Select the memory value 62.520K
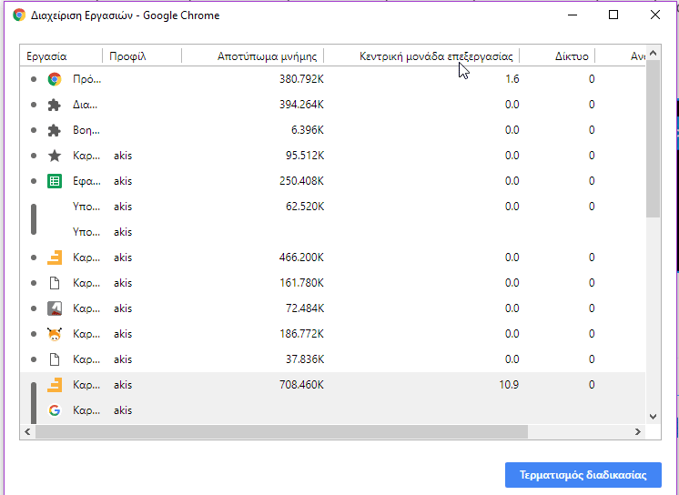This screenshot has width=679, height=495. pos(305,207)
